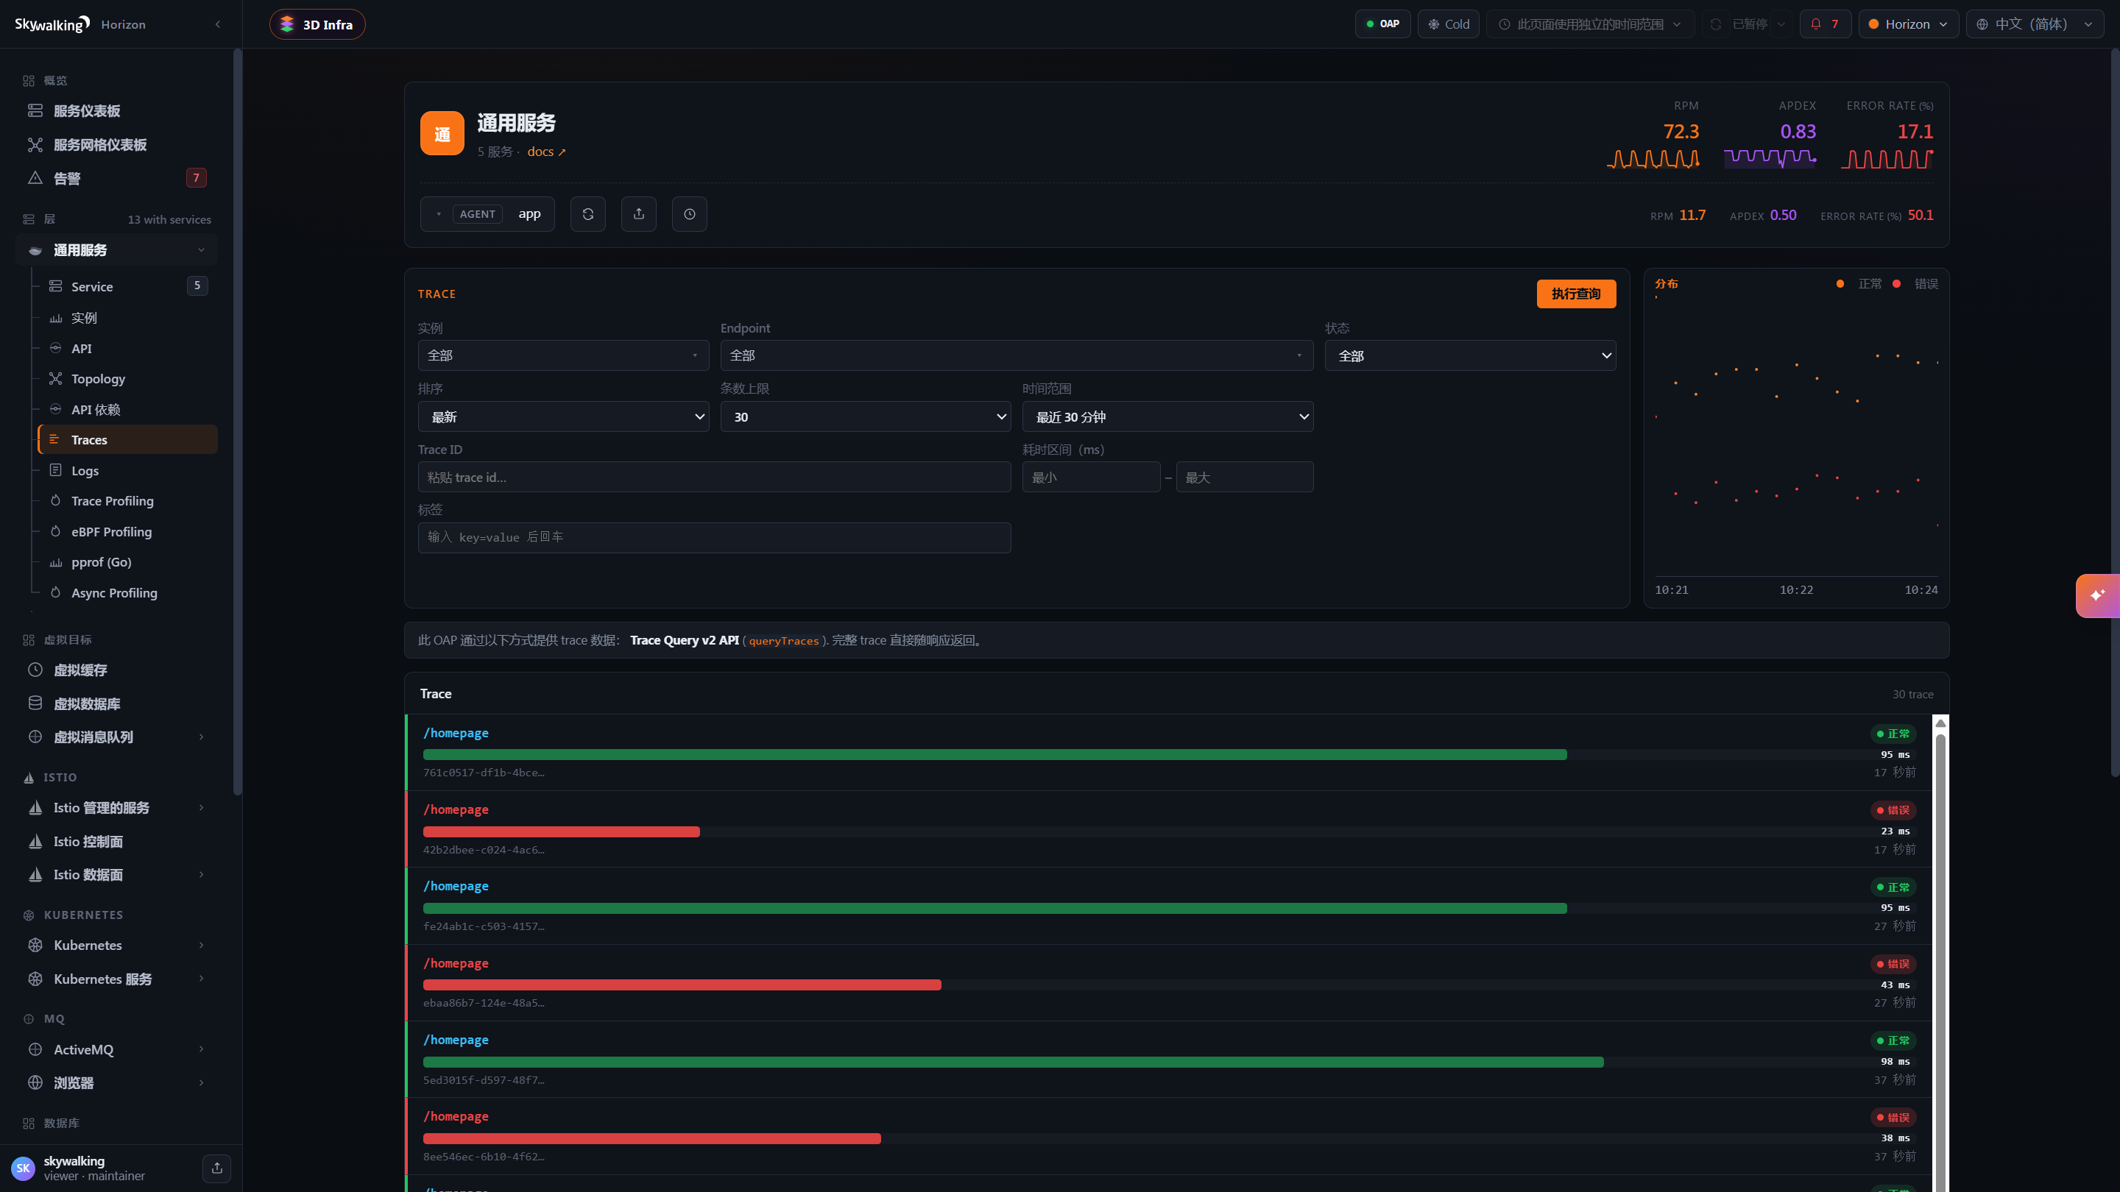
Task: Open pprof (Go) profiling
Action: point(127,562)
